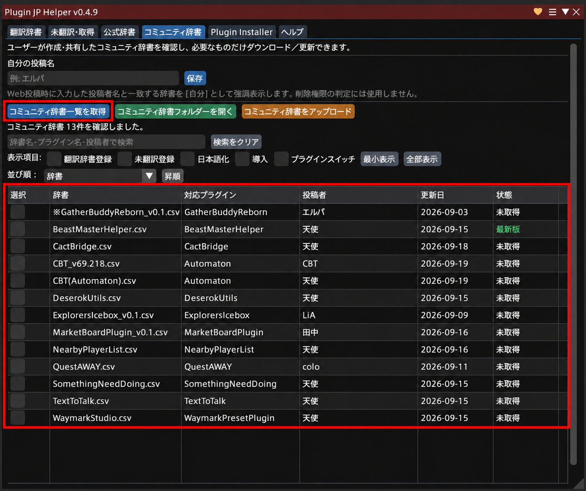Open the 未翻訳・取得 tab

pyautogui.click(x=73, y=32)
